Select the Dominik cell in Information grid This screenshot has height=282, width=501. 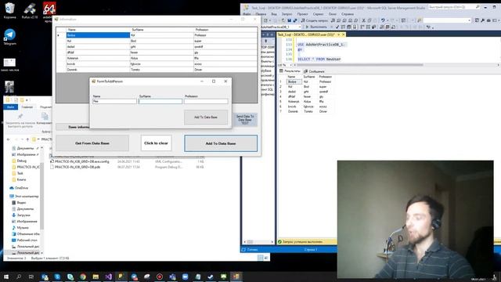[98, 70]
